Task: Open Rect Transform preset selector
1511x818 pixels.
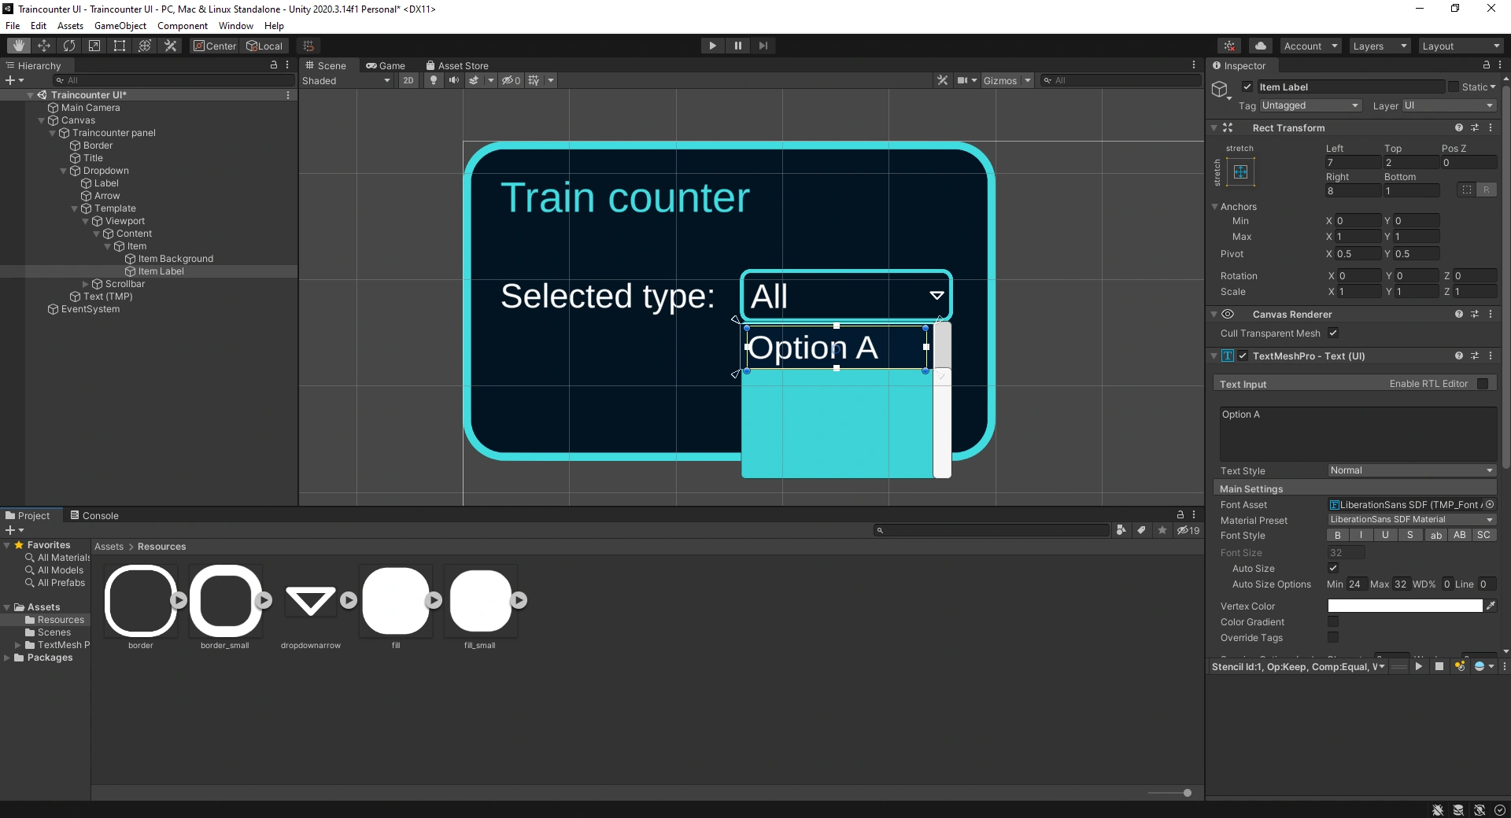Action: coord(1475,127)
